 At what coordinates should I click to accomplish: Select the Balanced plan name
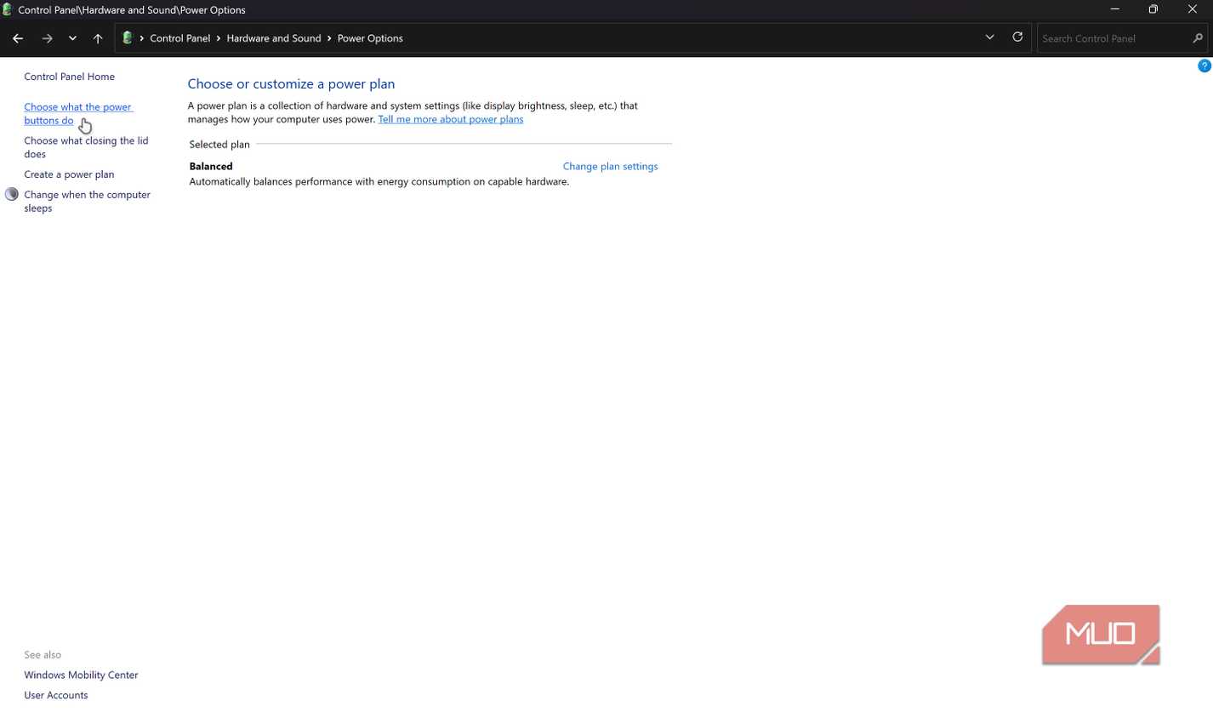[x=211, y=167]
